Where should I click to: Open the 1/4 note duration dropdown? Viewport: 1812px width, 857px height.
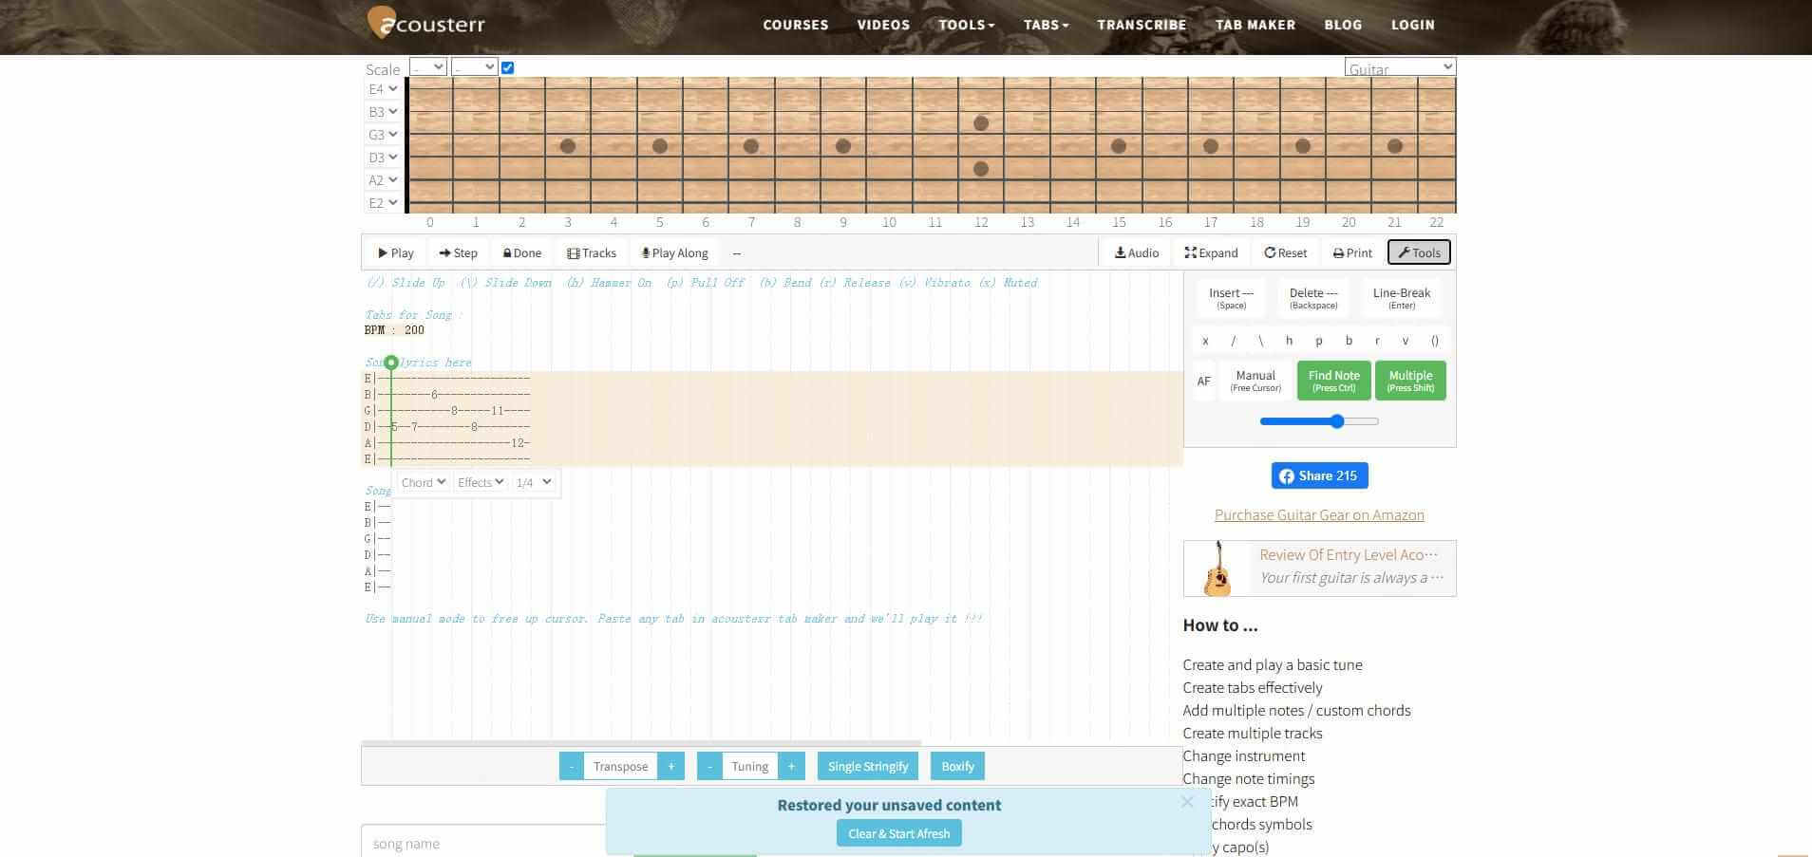click(x=533, y=482)
